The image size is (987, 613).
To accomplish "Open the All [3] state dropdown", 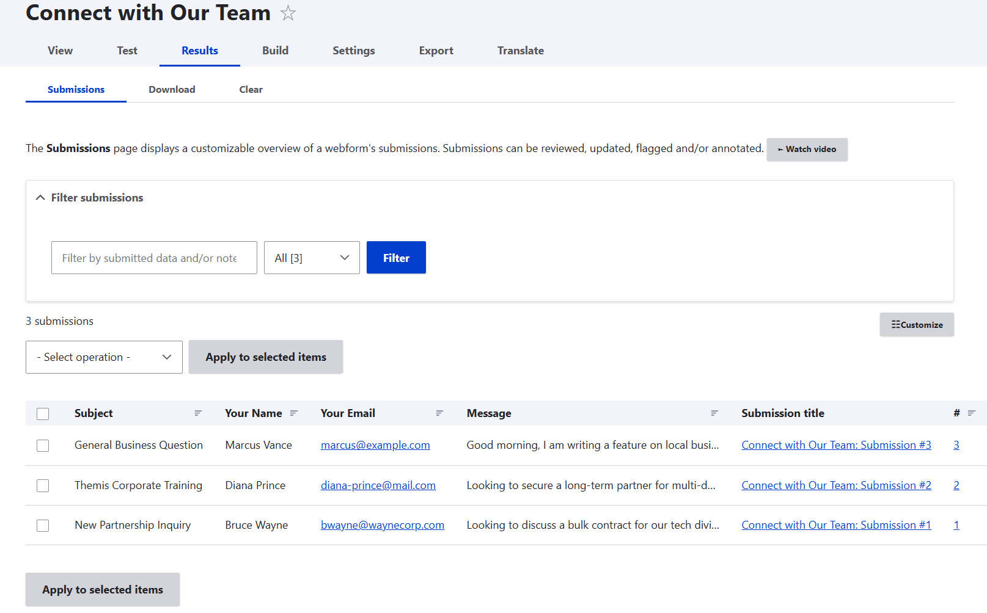I will tap(312, 258).
